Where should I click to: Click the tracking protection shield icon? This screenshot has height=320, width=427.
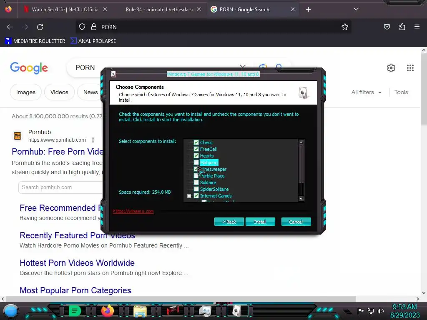tap(82, 27)
